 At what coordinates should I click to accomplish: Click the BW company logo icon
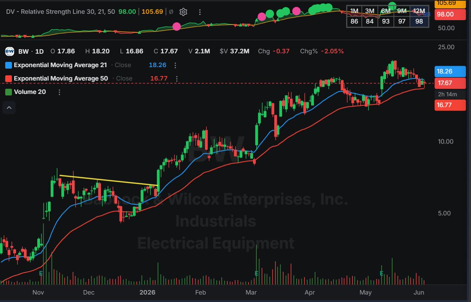[10, 51]
